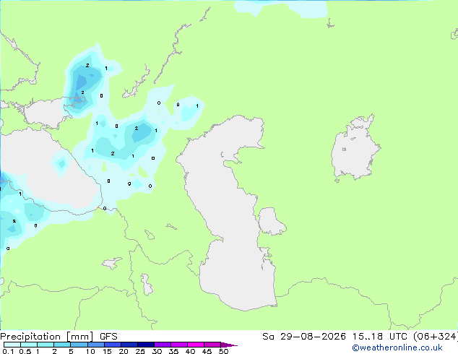The width and height of the screenshot is (458, 354).
Task: Click the 35–40 mm violet legend swatch
Action: coord(179,345)
